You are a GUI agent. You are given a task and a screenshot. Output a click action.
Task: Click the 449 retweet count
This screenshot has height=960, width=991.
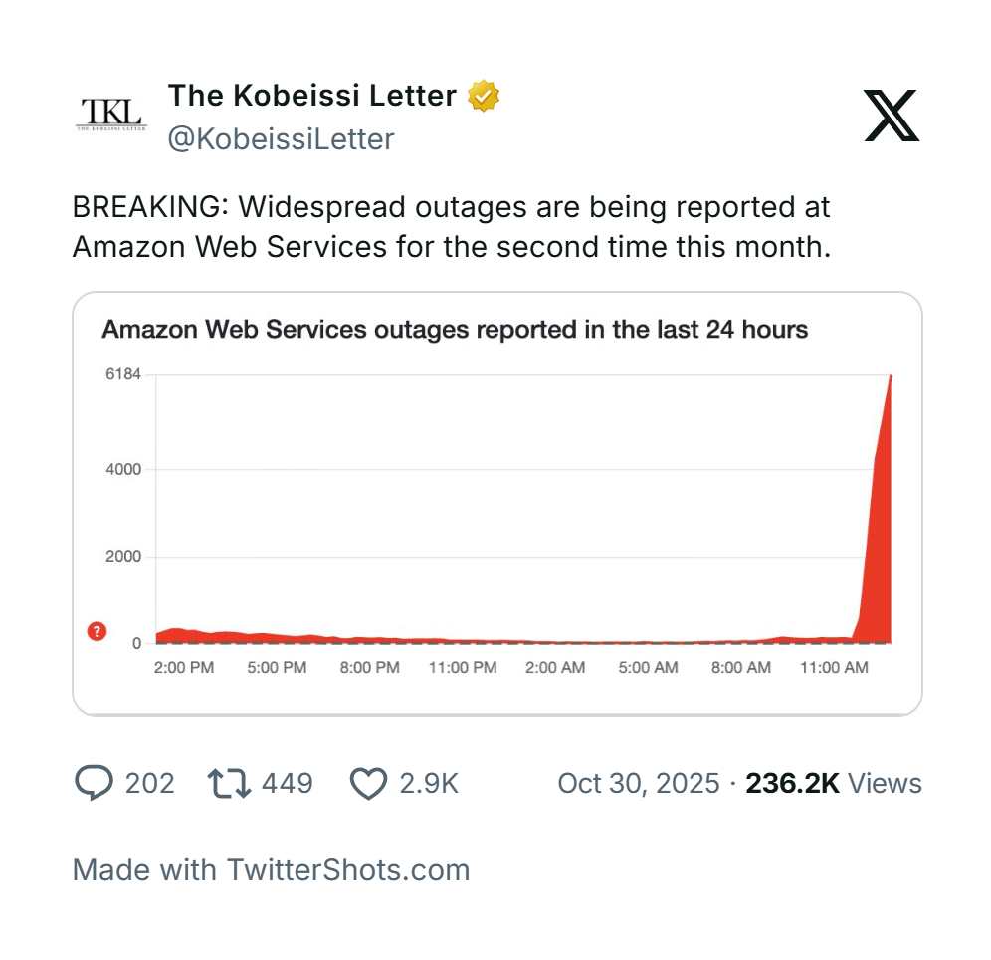click(287, 783)
